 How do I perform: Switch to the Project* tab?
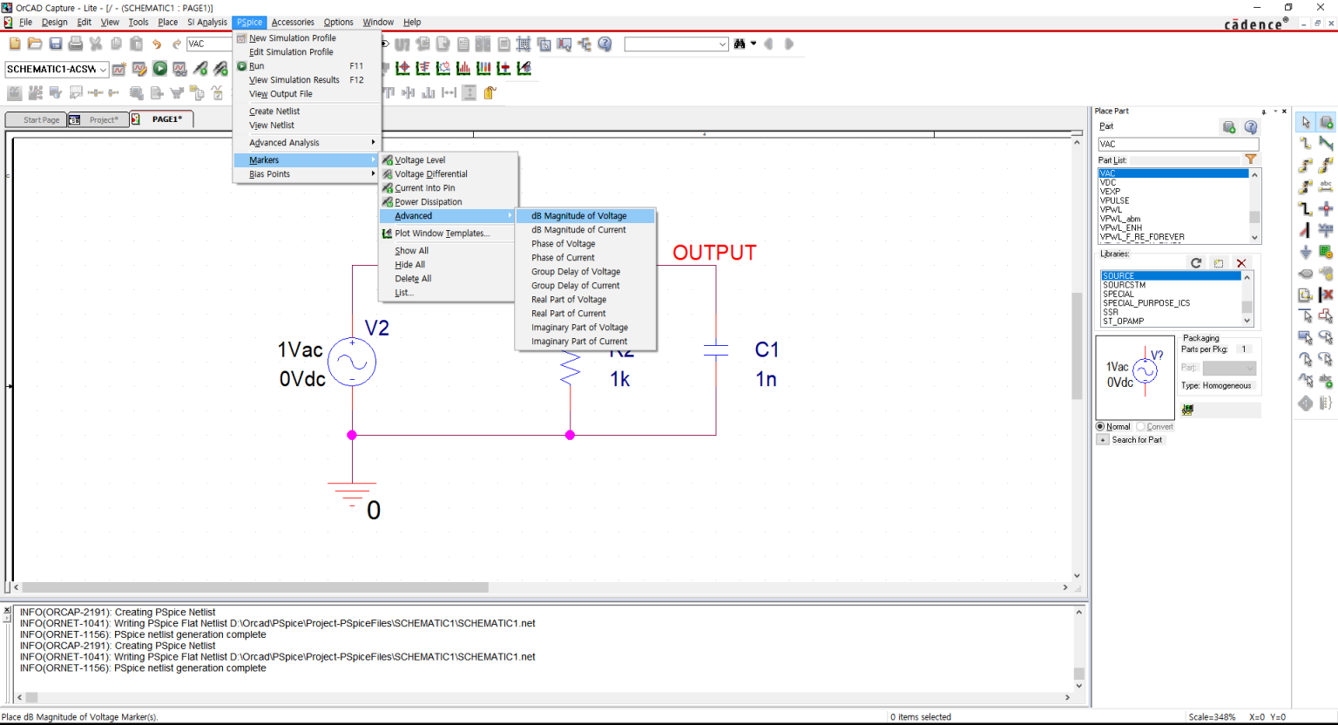(98, 119)
